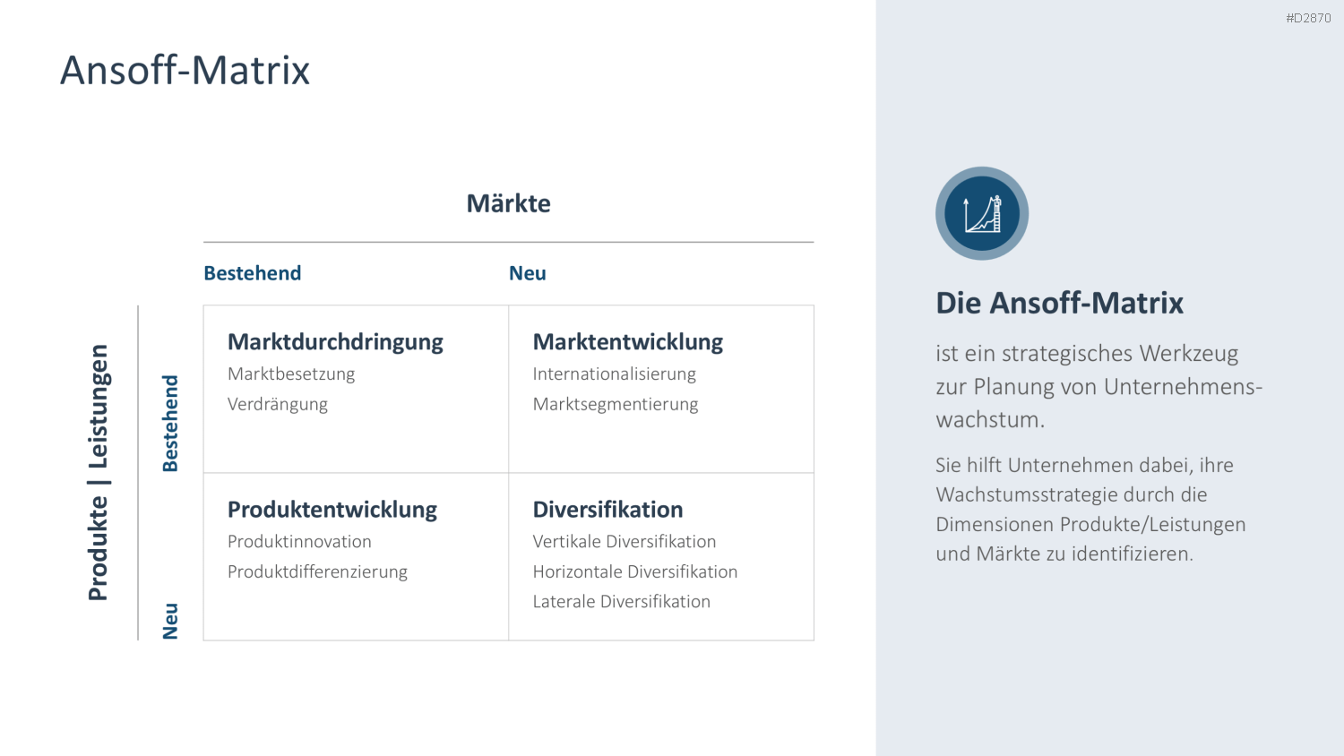Select the 'Diversifikation' quadrant heading
This screenshot has height=756, width=1344.
(x=607, y=510)
